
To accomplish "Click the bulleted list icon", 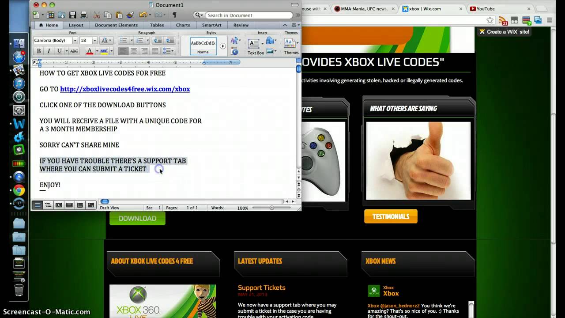I will [124, 40].
